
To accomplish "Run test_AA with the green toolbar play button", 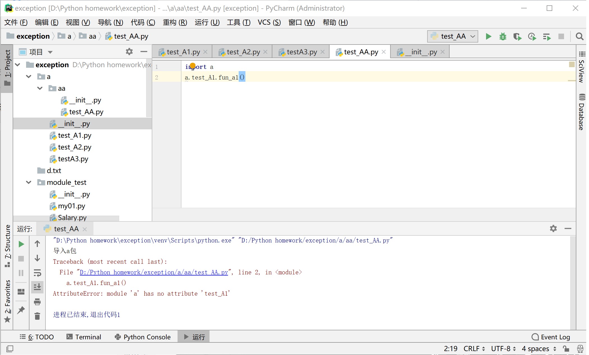I will (x=488, y=36).
